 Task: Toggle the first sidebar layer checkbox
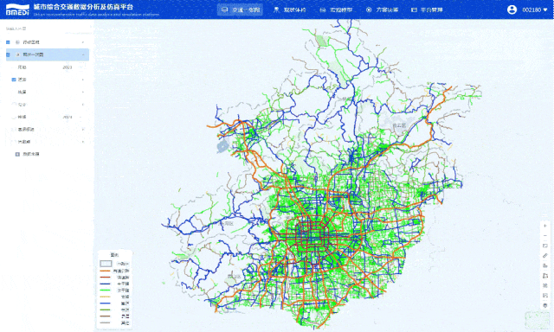pyautogui.click(x=8, y=42)
